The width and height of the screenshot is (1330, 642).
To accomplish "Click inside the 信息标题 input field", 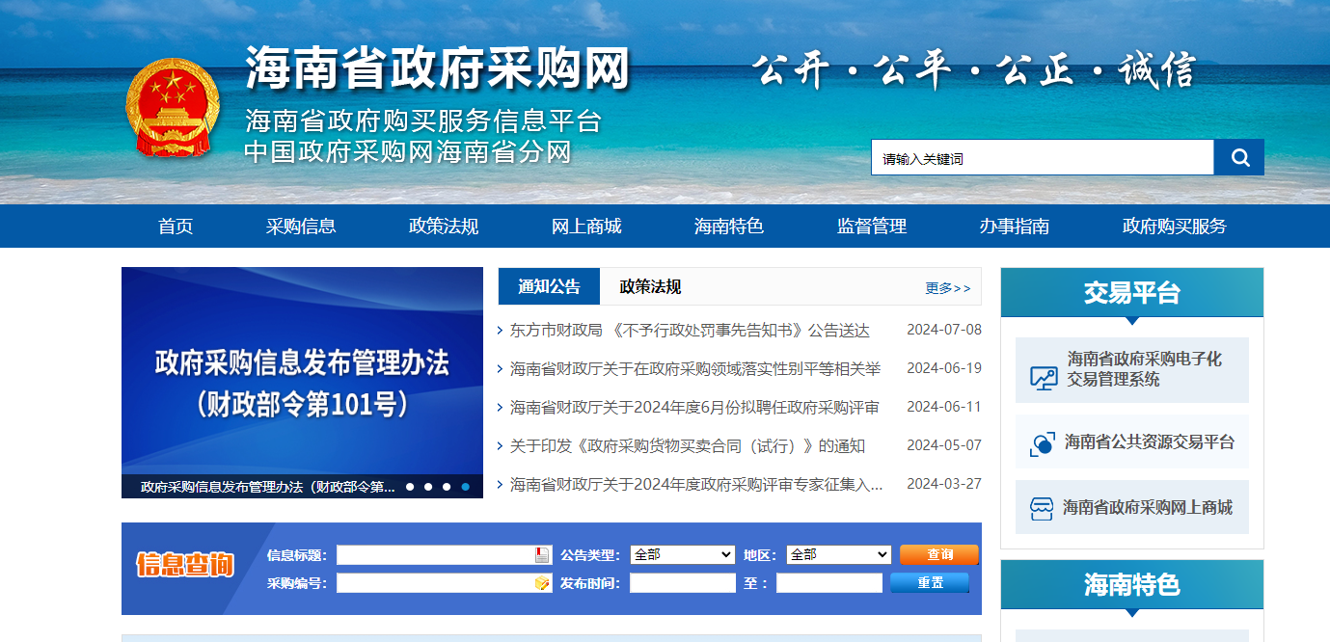I will 434,554.
